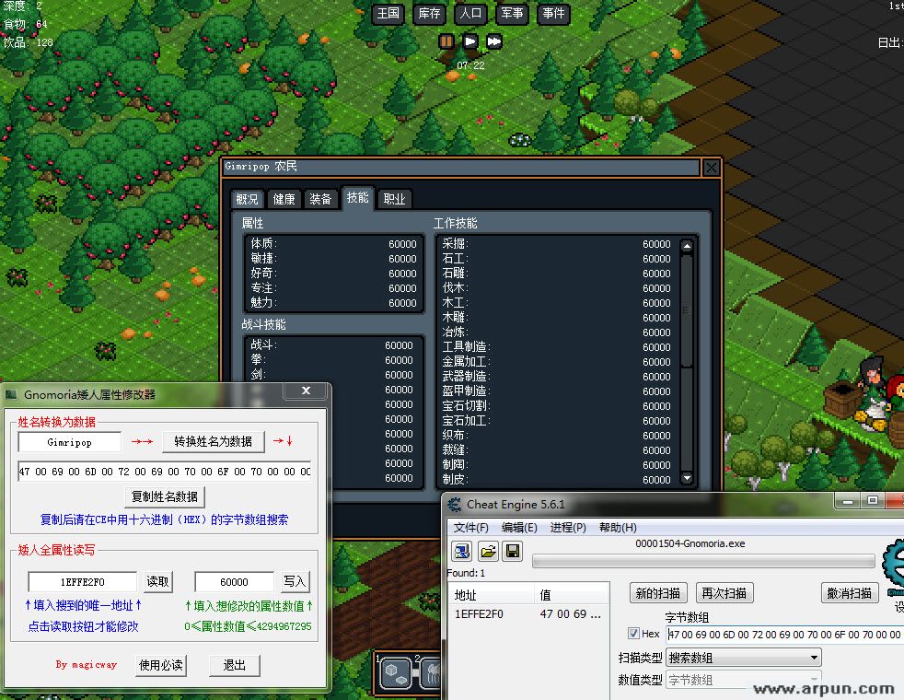The width and height of the screenshot is (904, 700).
Task: Select the found address row 1EFFE2F0
Action: (528, 614)
